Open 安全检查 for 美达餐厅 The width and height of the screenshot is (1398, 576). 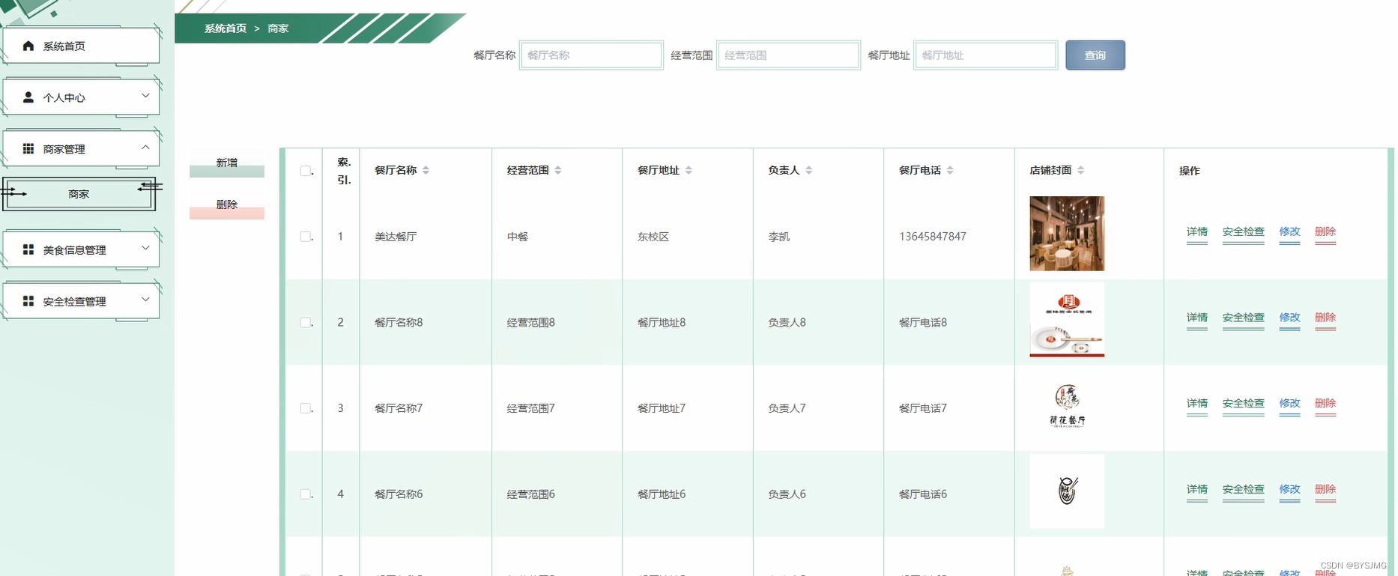pyautogui.click(x=1244, y=232)
